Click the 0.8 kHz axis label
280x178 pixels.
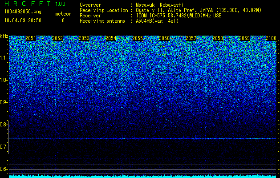[3, 125]
